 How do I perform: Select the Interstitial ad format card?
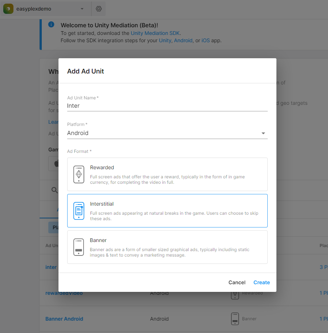[x=167, y=210]
